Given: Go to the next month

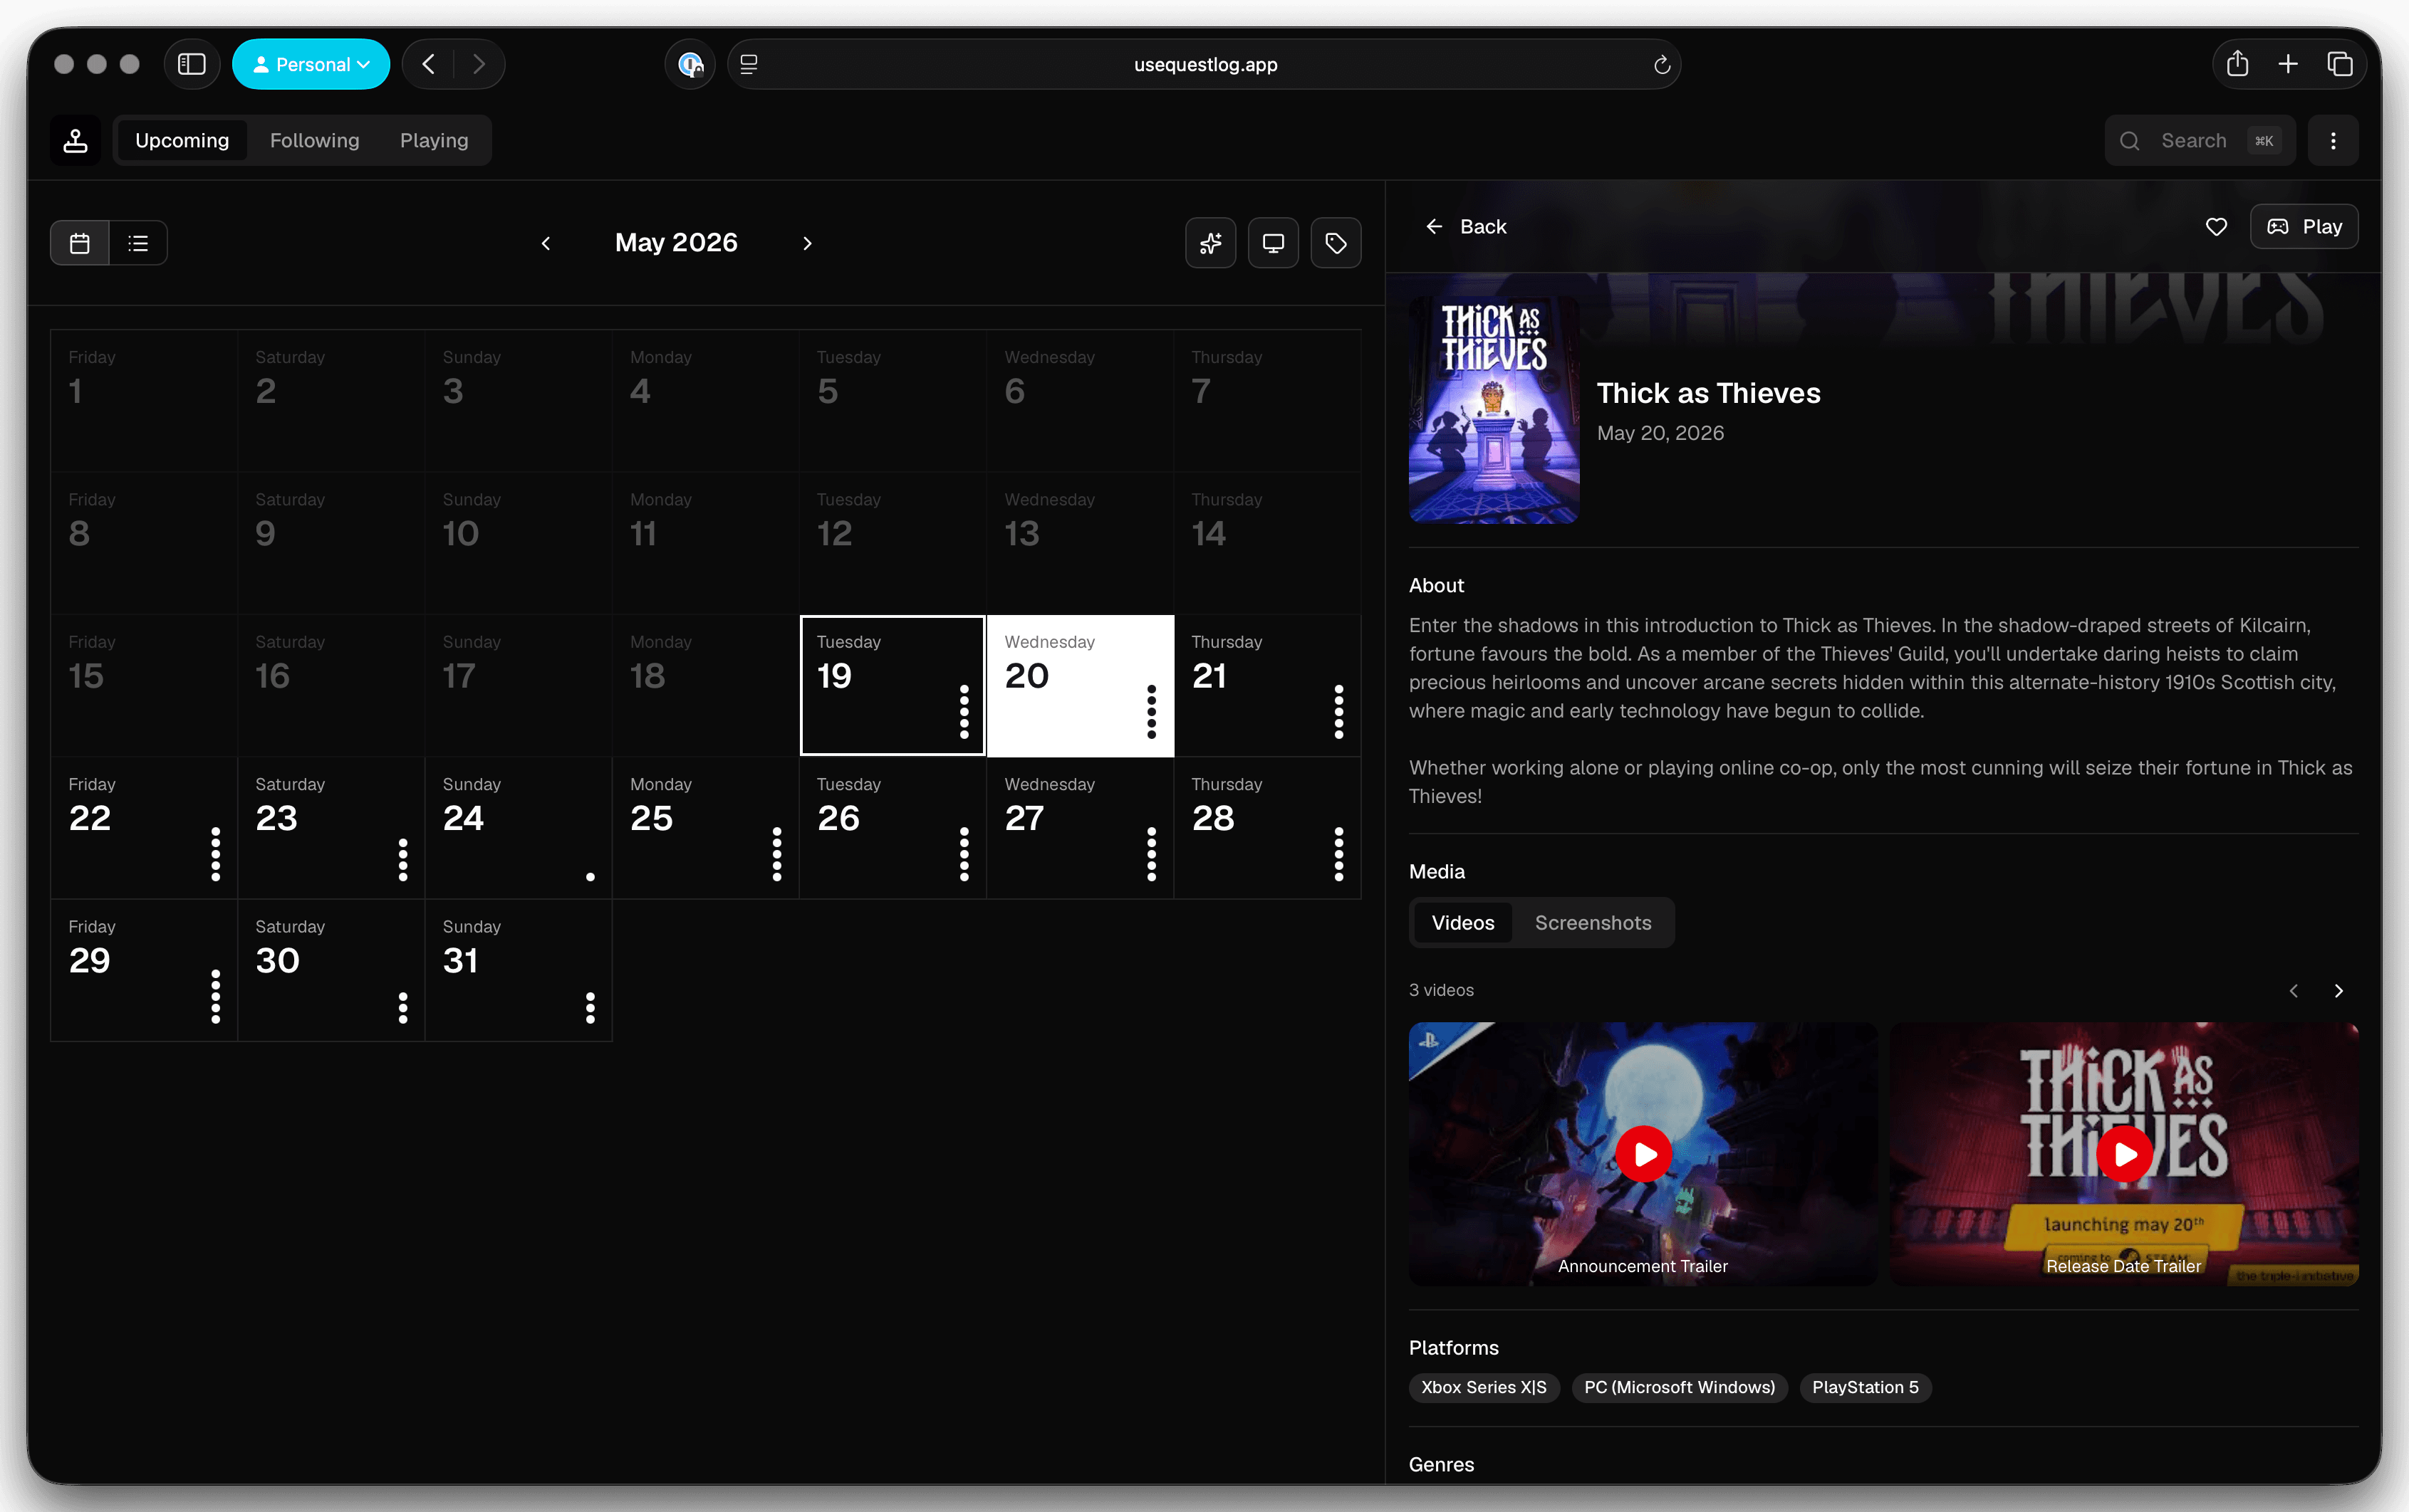Looking at the screenshot, I should tap(807, 243).
